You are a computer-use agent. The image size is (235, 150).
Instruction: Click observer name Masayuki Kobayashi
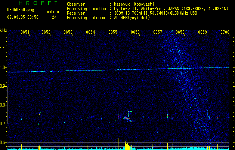tap(134, 4)
